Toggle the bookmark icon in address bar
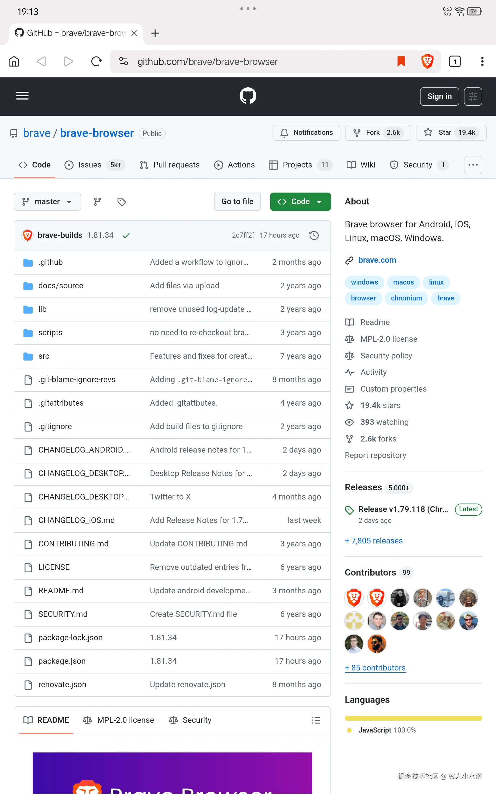The height and width of the screenshot is (794, 496). [401, 61]
